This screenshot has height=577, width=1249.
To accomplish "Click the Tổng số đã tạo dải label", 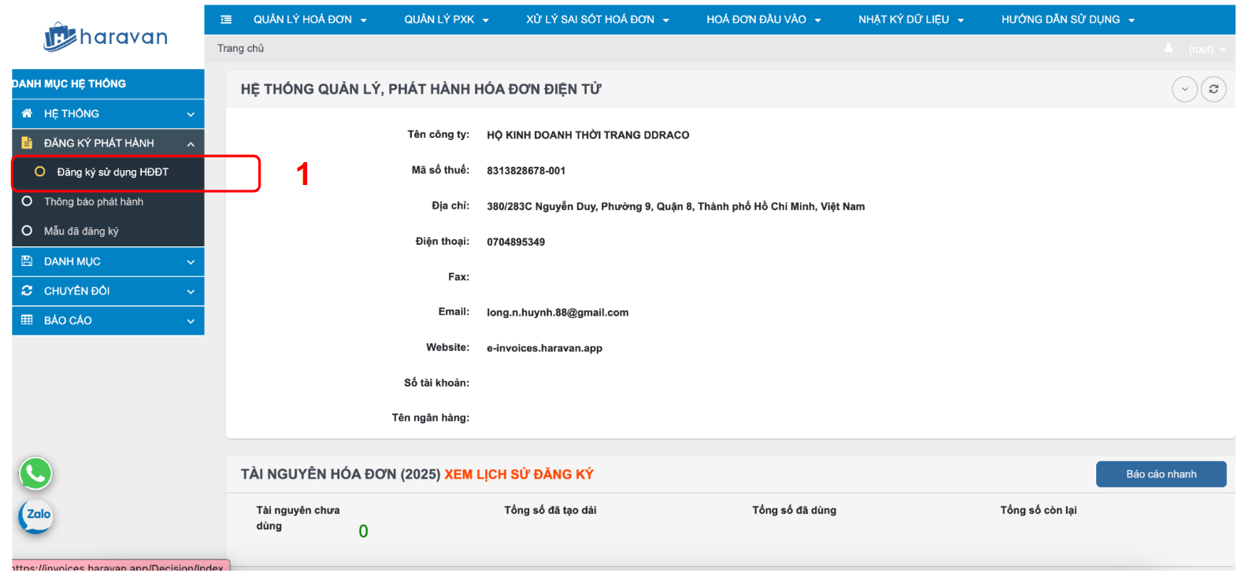I will coord(550,510).
